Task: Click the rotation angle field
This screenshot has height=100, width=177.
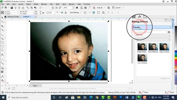Action: [x=52, y=12]
